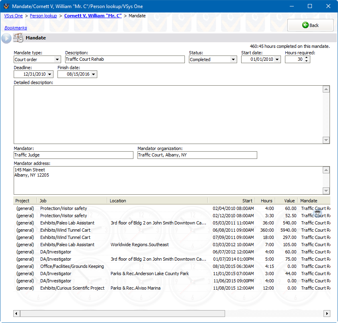Screen dimensions: 338x323
Task: Sort the list by the Hours column
Action: pos(266,200)
